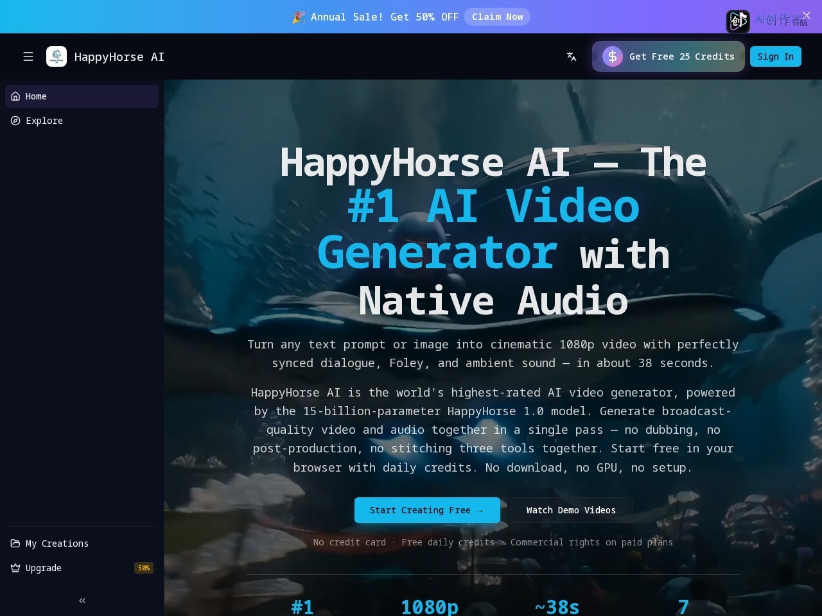
Task: Open Explore in the sidebar
Action: (x=82, y=121)
